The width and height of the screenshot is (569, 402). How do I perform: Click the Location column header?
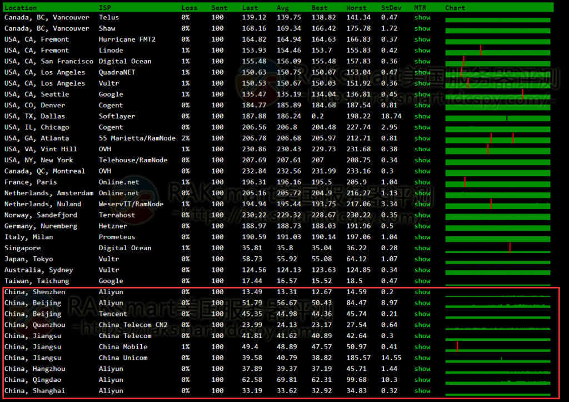(x=21, y=8)
